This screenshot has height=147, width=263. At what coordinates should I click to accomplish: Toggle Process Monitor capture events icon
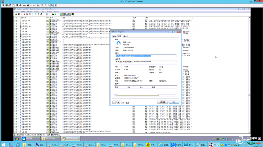pyautogui.click(x=24, y=14)
